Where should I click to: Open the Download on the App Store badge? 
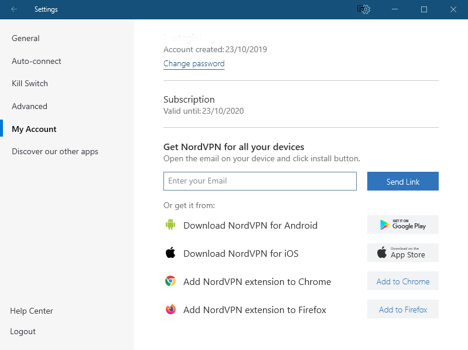403,253
